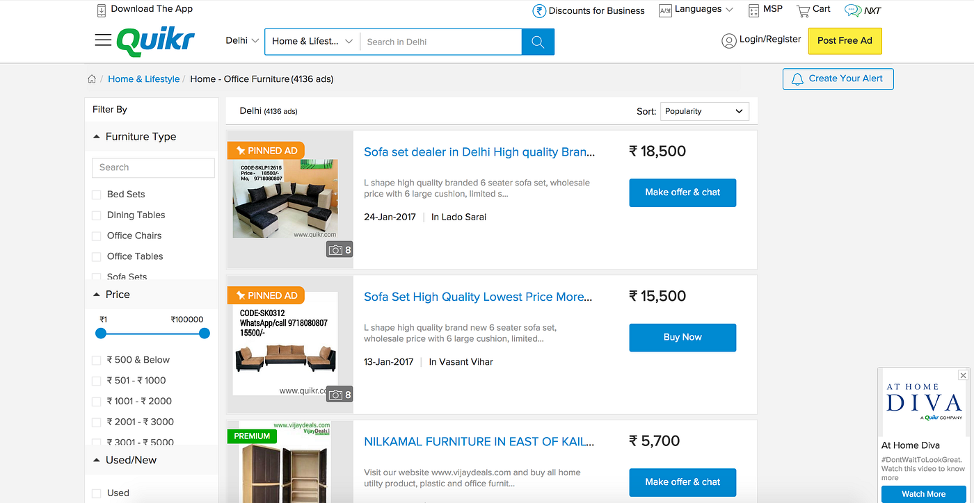Image resolution: width=974 pixels, height=503 pixels.
Task: Open the Sort Popularity dropdown
Action: point(704,111)
